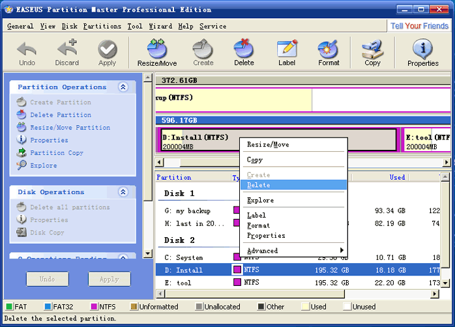Click Disk Copy in the sidebar
This screenshot has width=455, height=327.
pyautogui.click(x=40, y=232)
